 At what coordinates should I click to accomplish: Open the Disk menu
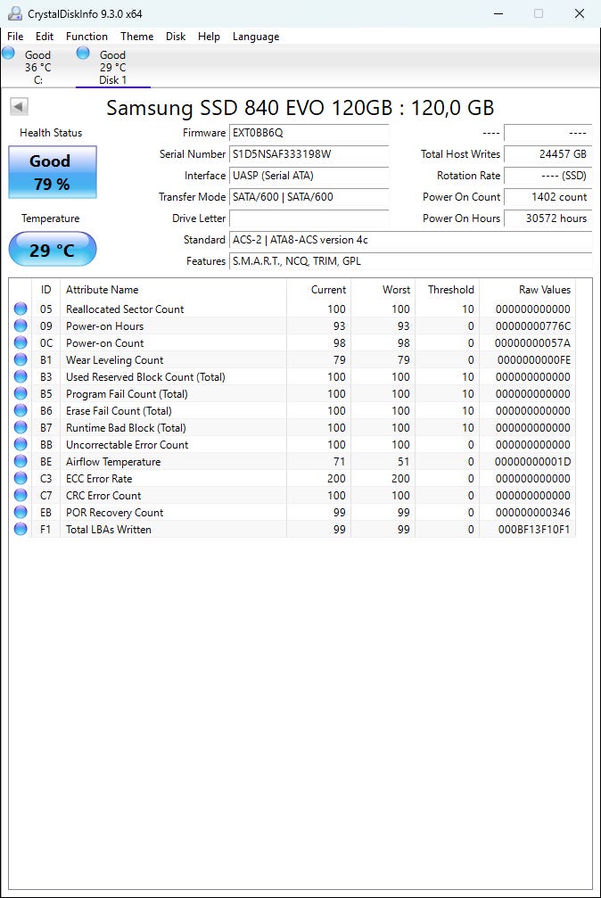pos(176,36)
